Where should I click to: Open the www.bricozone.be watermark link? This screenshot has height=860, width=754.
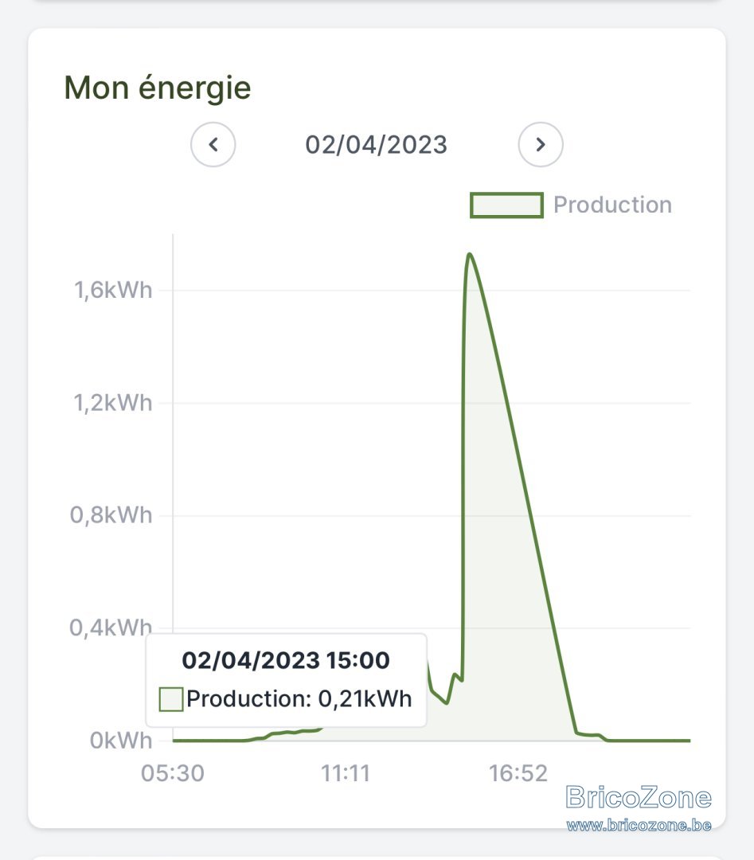click(x=639, y=825)
